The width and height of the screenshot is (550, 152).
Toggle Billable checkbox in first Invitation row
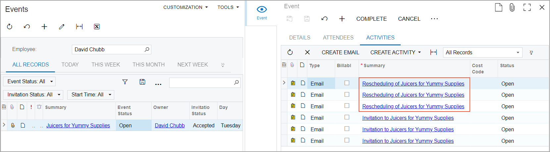[x=347, y=117]
